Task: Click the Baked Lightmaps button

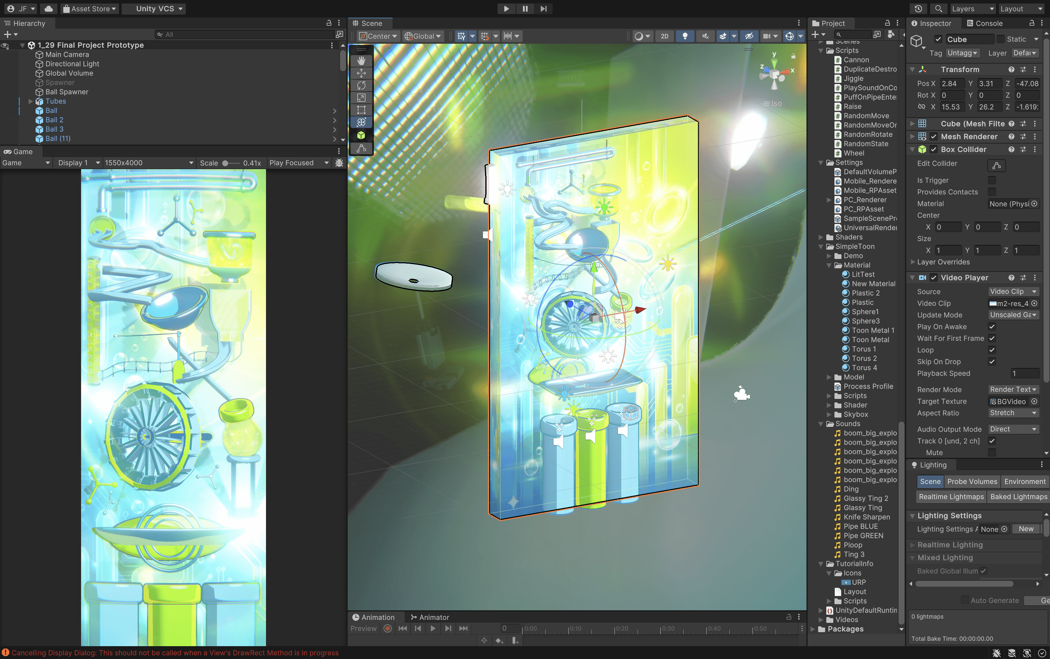Action: point(1018,496)
